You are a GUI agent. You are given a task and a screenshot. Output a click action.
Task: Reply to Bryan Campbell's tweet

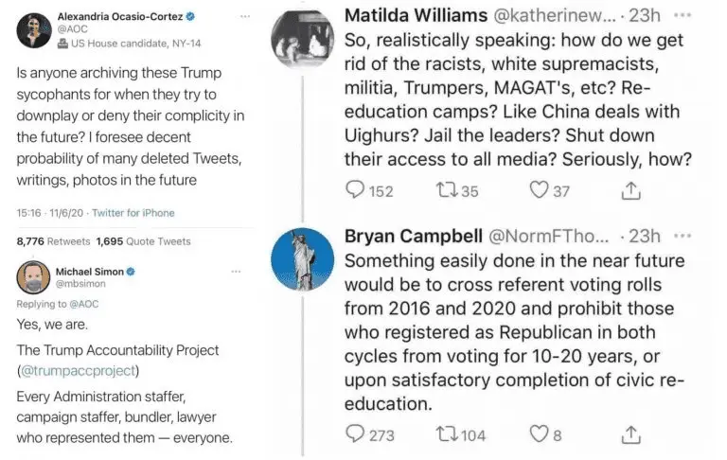tap(355, 434)
